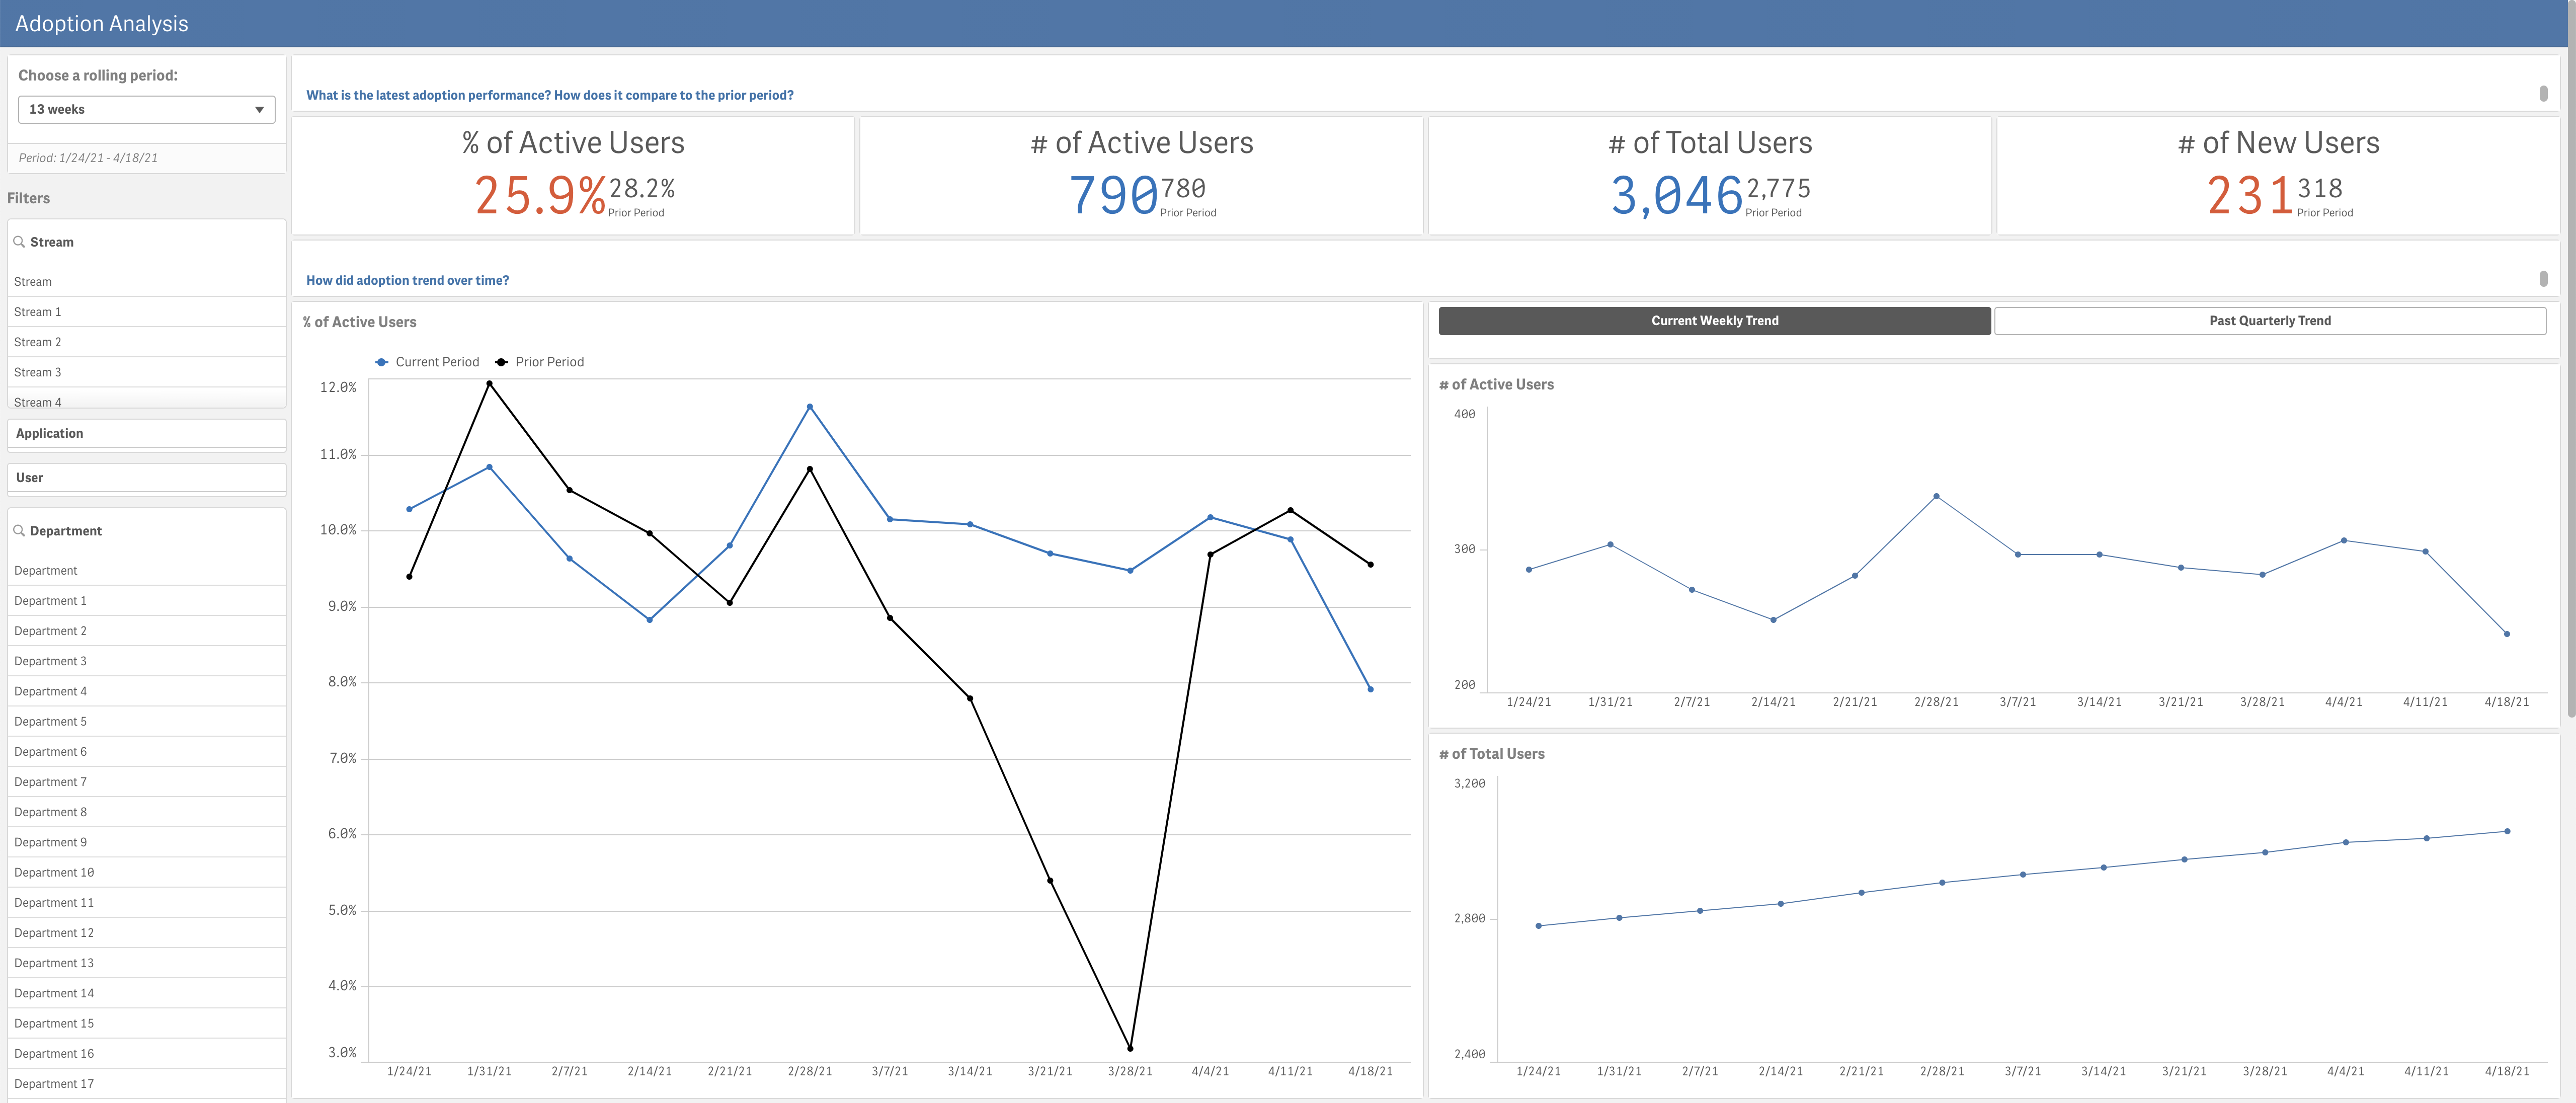The image size is (2576, 1103).
Task: Select Department 12 in the filter list
Action: (146, 933)
